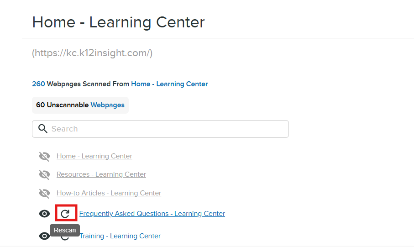
Task: Hide the Training - Learning Center page
Action: point(44,236)
